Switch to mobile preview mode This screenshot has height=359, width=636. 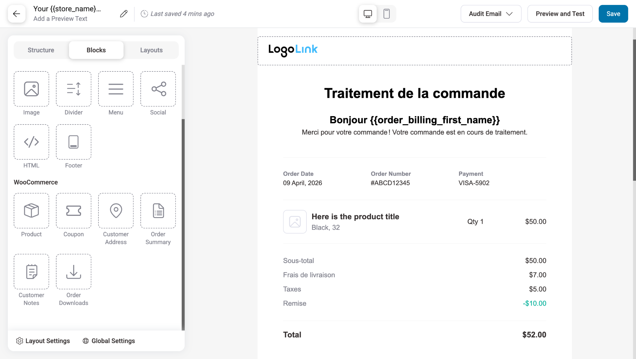point(386,14)
